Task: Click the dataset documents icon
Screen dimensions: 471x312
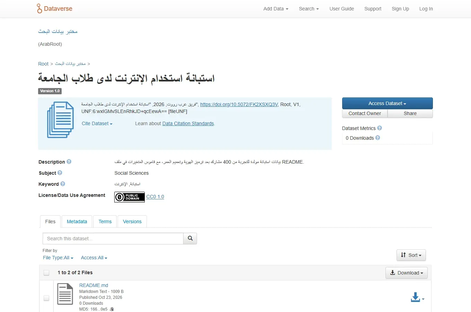Action: click(60, 120)
